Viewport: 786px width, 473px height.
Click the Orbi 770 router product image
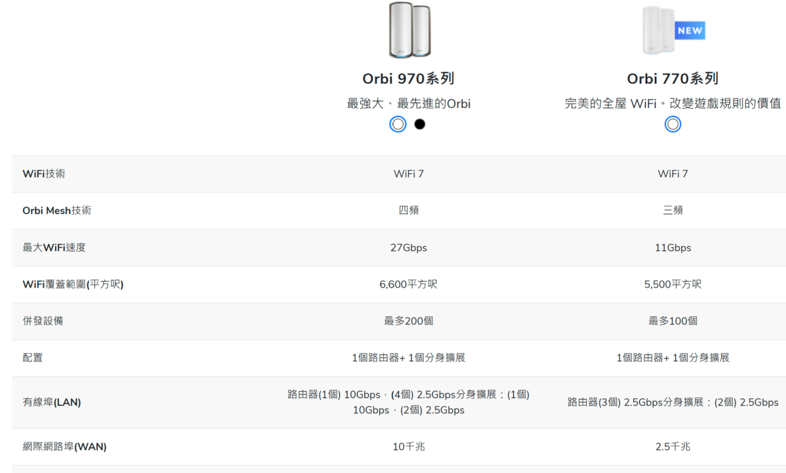pos(659,30)
